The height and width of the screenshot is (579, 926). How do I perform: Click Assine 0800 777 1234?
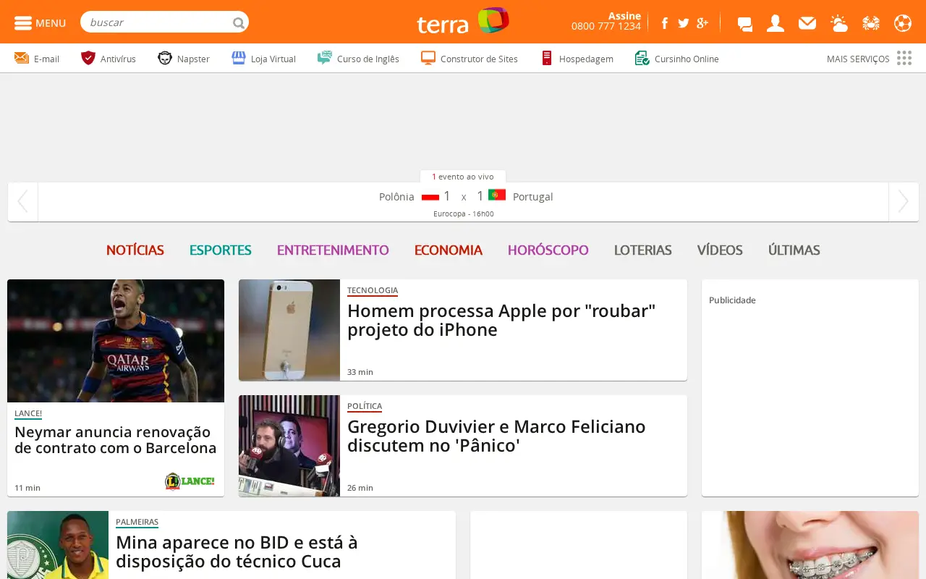point(606,21)
